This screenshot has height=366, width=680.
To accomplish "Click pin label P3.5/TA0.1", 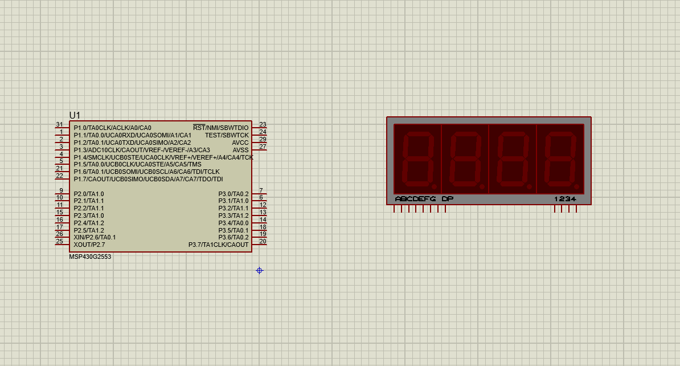I will pyautogui.click(x=234, y=230).
